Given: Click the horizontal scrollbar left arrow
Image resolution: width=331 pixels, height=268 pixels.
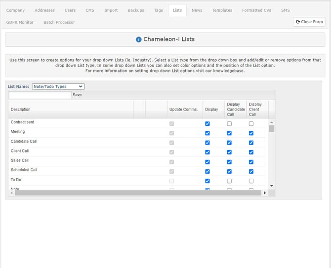Looking at the screenshot, I should 12,192.
